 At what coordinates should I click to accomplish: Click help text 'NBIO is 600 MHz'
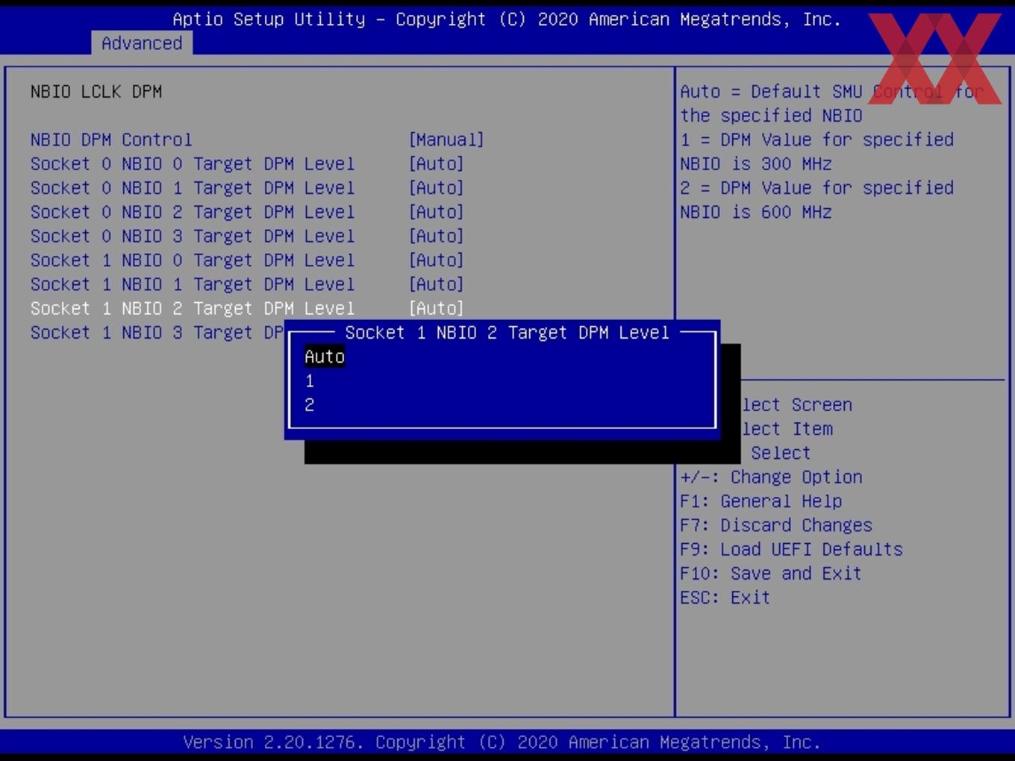(x=756, y=212)
